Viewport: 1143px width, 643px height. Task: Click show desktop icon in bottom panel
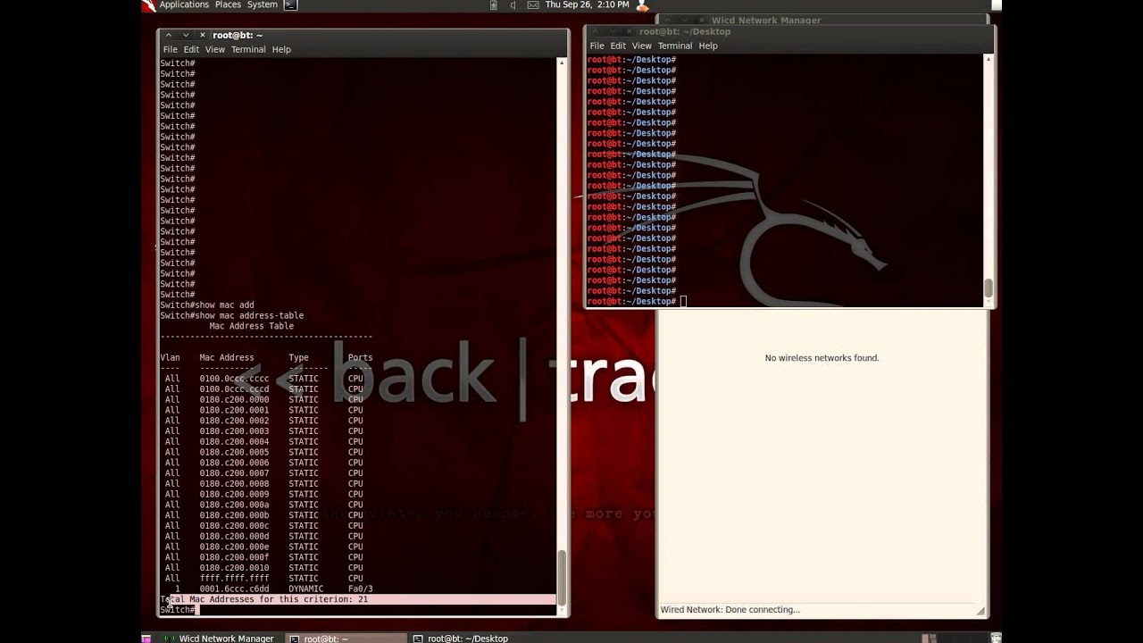147,638
